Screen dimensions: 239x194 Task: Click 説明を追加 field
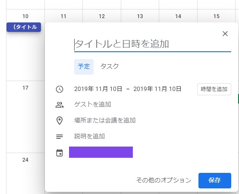pos(89,136)
